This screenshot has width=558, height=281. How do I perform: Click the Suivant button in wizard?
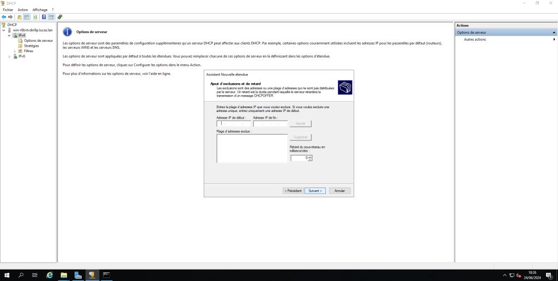315,191
